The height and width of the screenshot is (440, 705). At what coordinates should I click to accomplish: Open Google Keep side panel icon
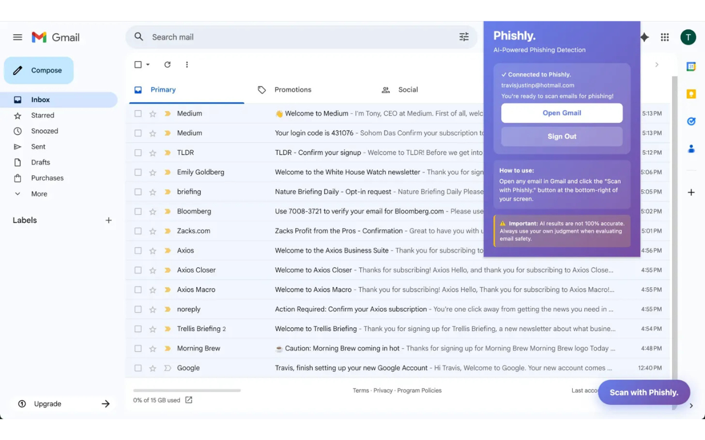tap(691, 94)
